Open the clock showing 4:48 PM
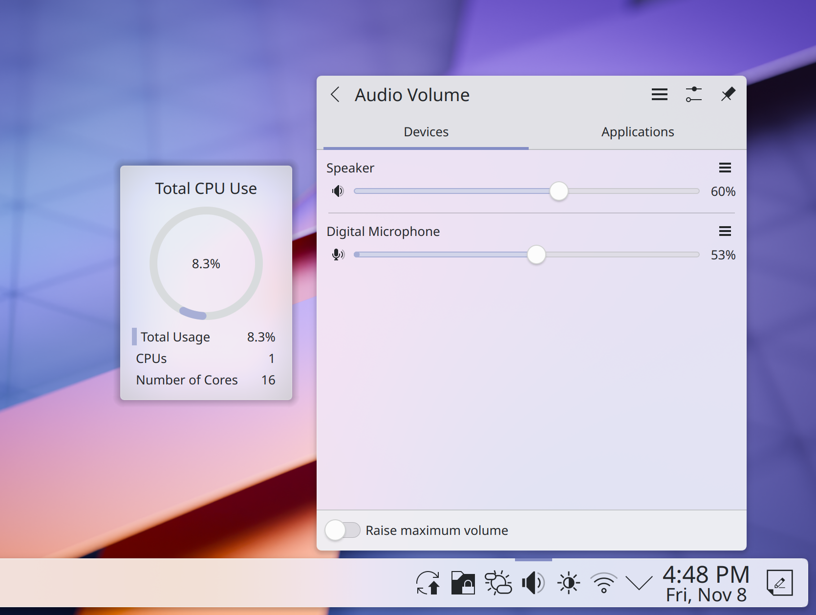Screen dimensions: 816x615 [x=706, y=583]
